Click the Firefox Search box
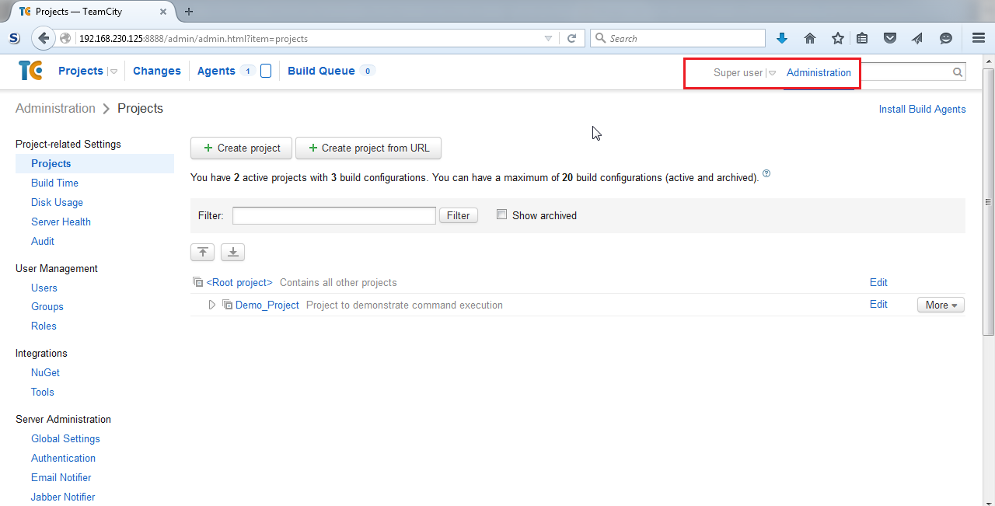The image size is (995, 506). tap(678, 38)
